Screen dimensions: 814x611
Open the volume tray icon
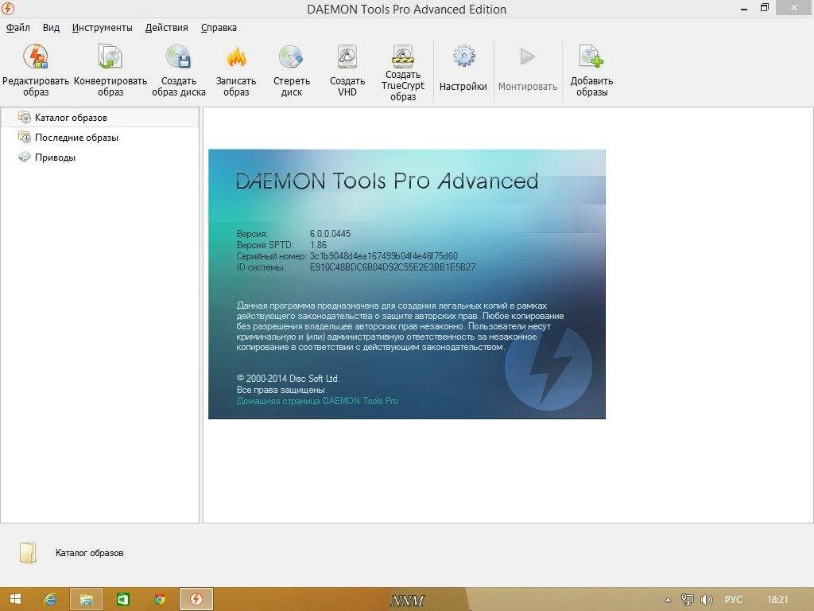tap(706, 600)
